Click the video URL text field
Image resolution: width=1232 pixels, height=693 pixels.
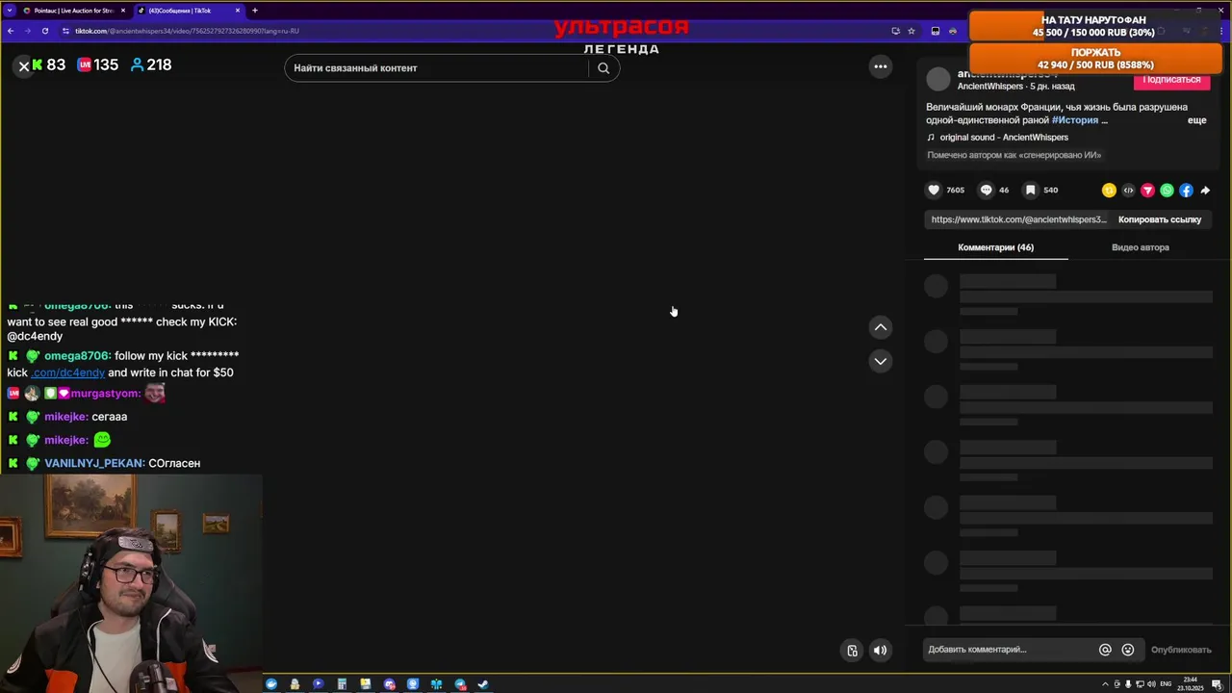pos(1018,219)
